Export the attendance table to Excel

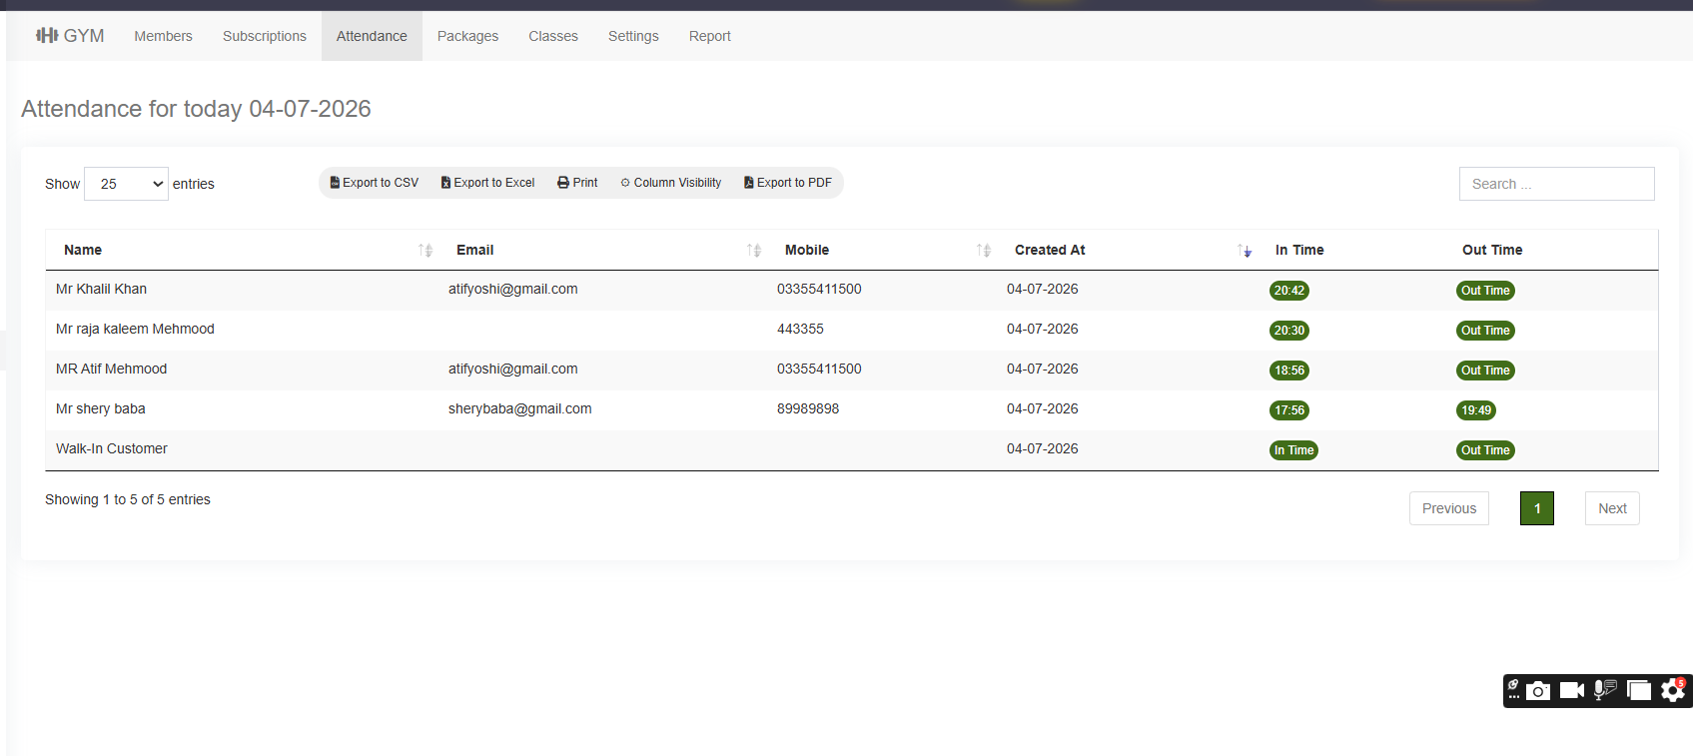point(488,183)
